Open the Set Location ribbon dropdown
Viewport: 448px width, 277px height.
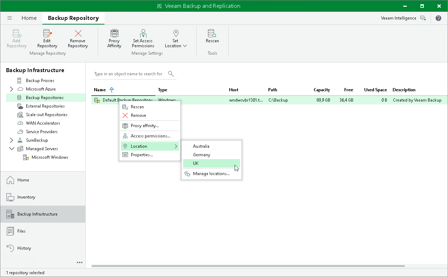(x=176, y=38)
